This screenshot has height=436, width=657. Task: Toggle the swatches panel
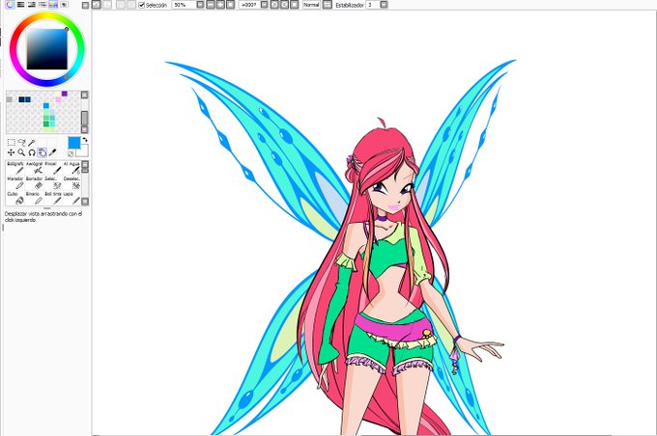[x=53, y=5]
